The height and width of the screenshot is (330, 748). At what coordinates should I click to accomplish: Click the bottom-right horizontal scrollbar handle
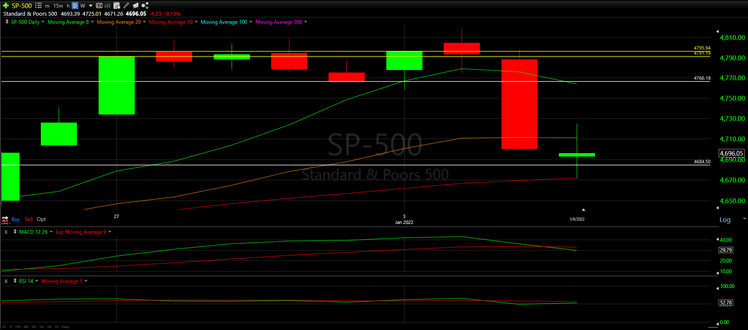click(712, 327)
